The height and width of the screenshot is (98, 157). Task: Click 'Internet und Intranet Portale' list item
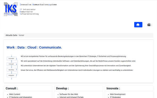tap(71, 97)
